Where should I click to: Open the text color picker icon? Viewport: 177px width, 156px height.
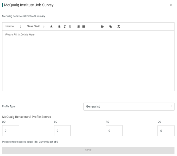[51, 26]
